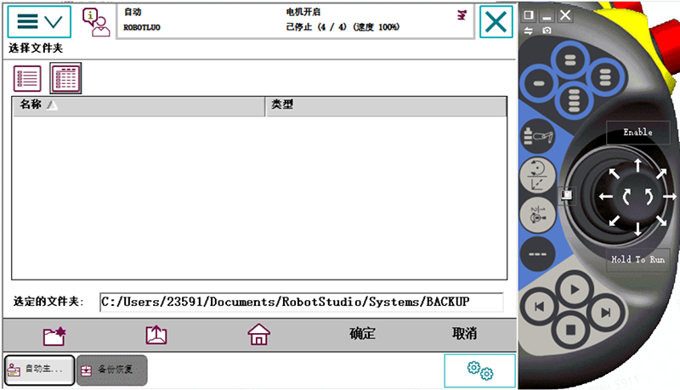Toggle the Enable device button
The height and width of the screenshot is (390, 680).
point(637,133)
